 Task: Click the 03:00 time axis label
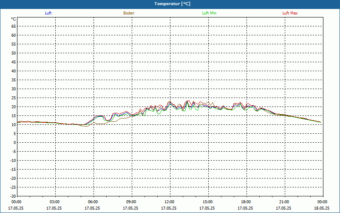click(x=55, y=202)
